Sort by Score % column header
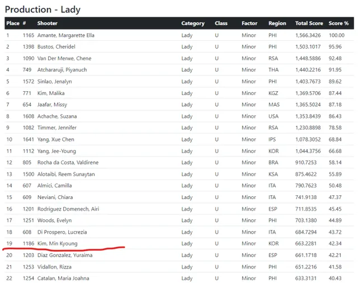This screenshot has height=283, width=358. [338, 23]
